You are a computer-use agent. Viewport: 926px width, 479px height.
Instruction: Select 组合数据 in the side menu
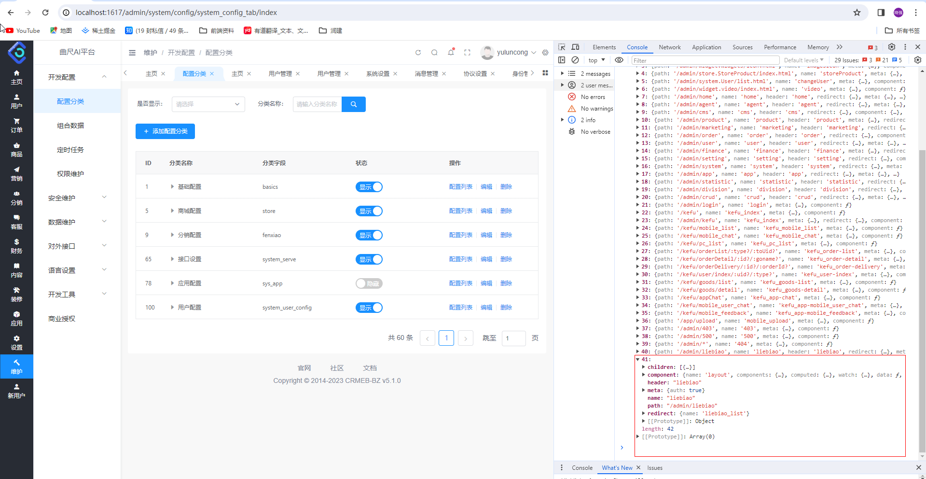(70, 126)
